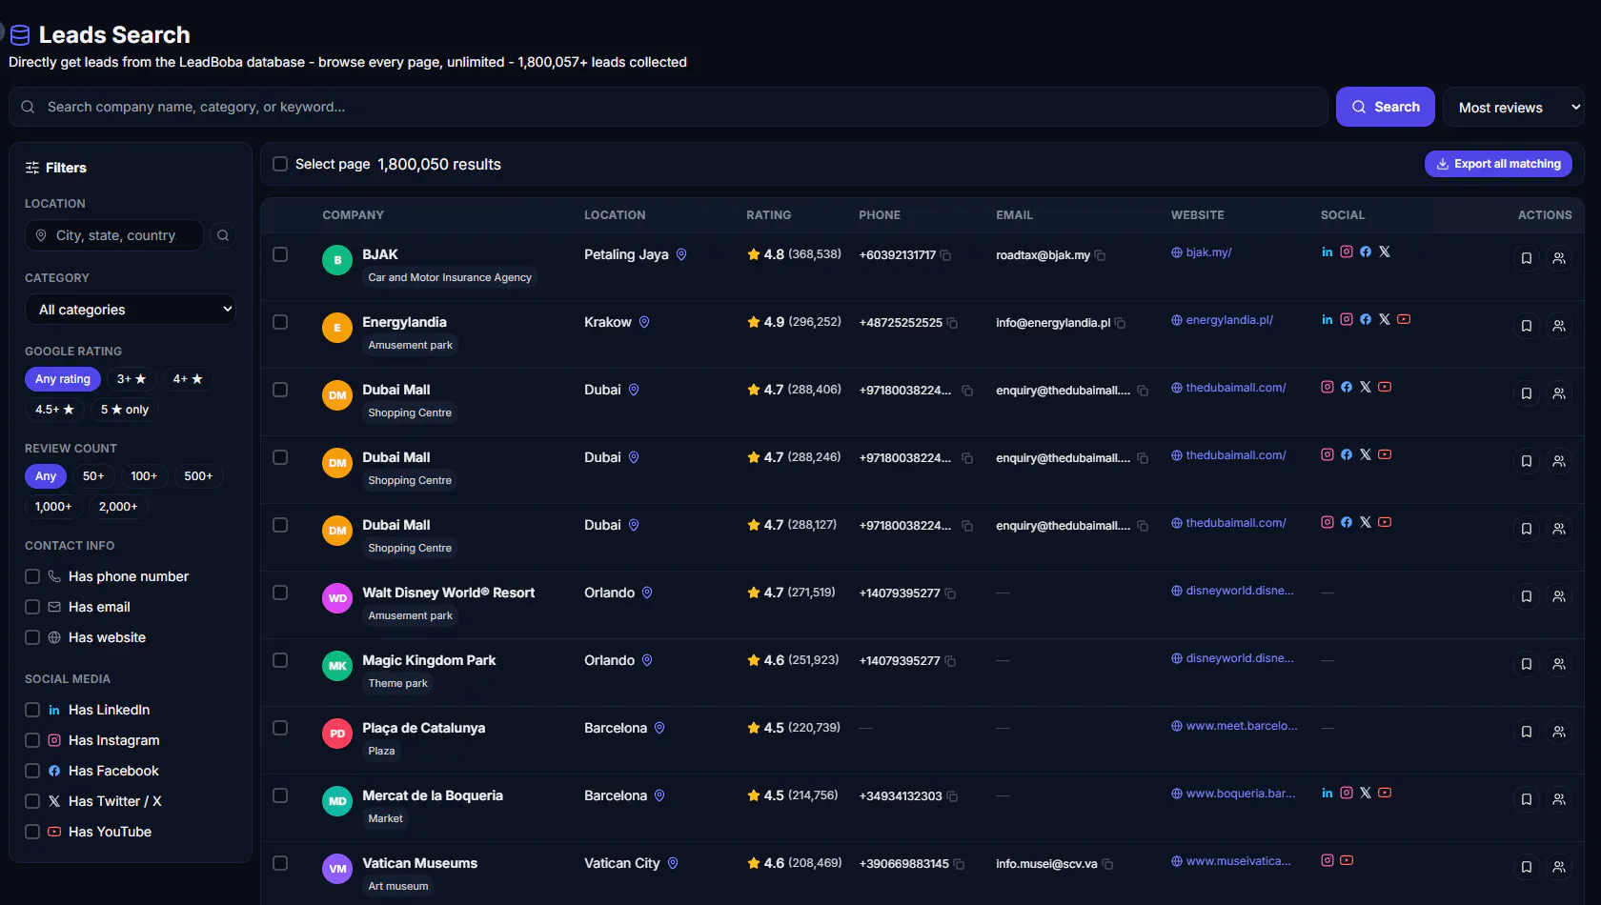
Task: Bookmark the Energylandia lead
Action: coord(1527,326)
